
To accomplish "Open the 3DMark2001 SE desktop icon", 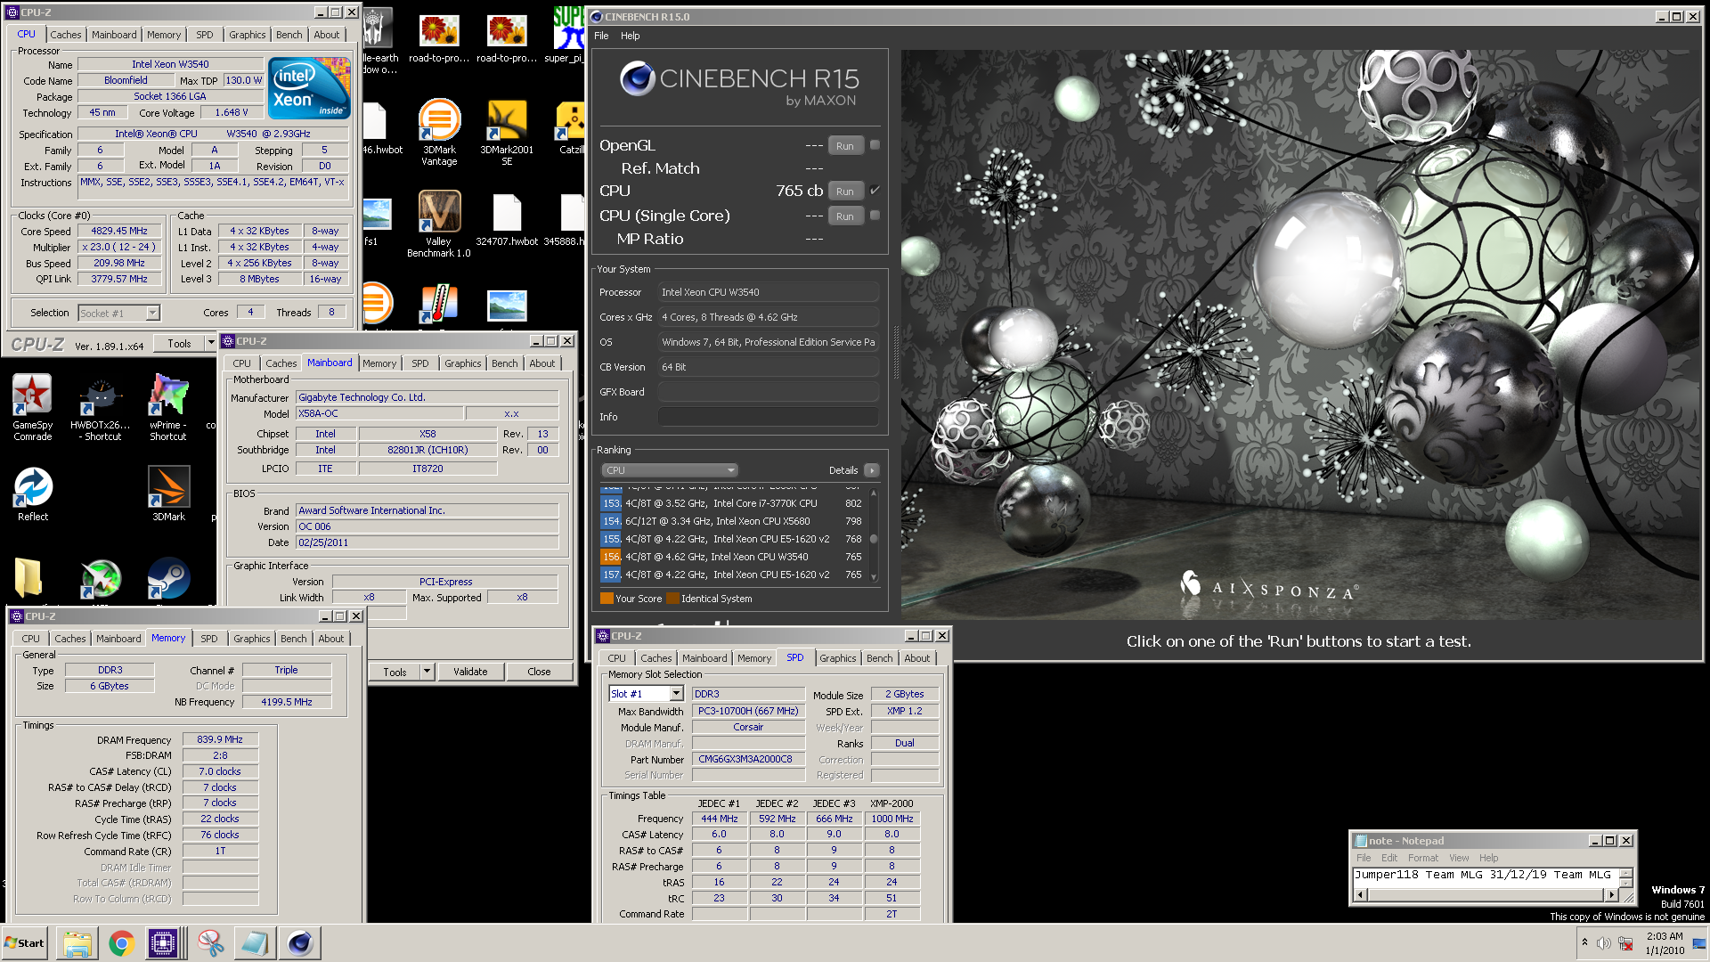I will point(507,132).
